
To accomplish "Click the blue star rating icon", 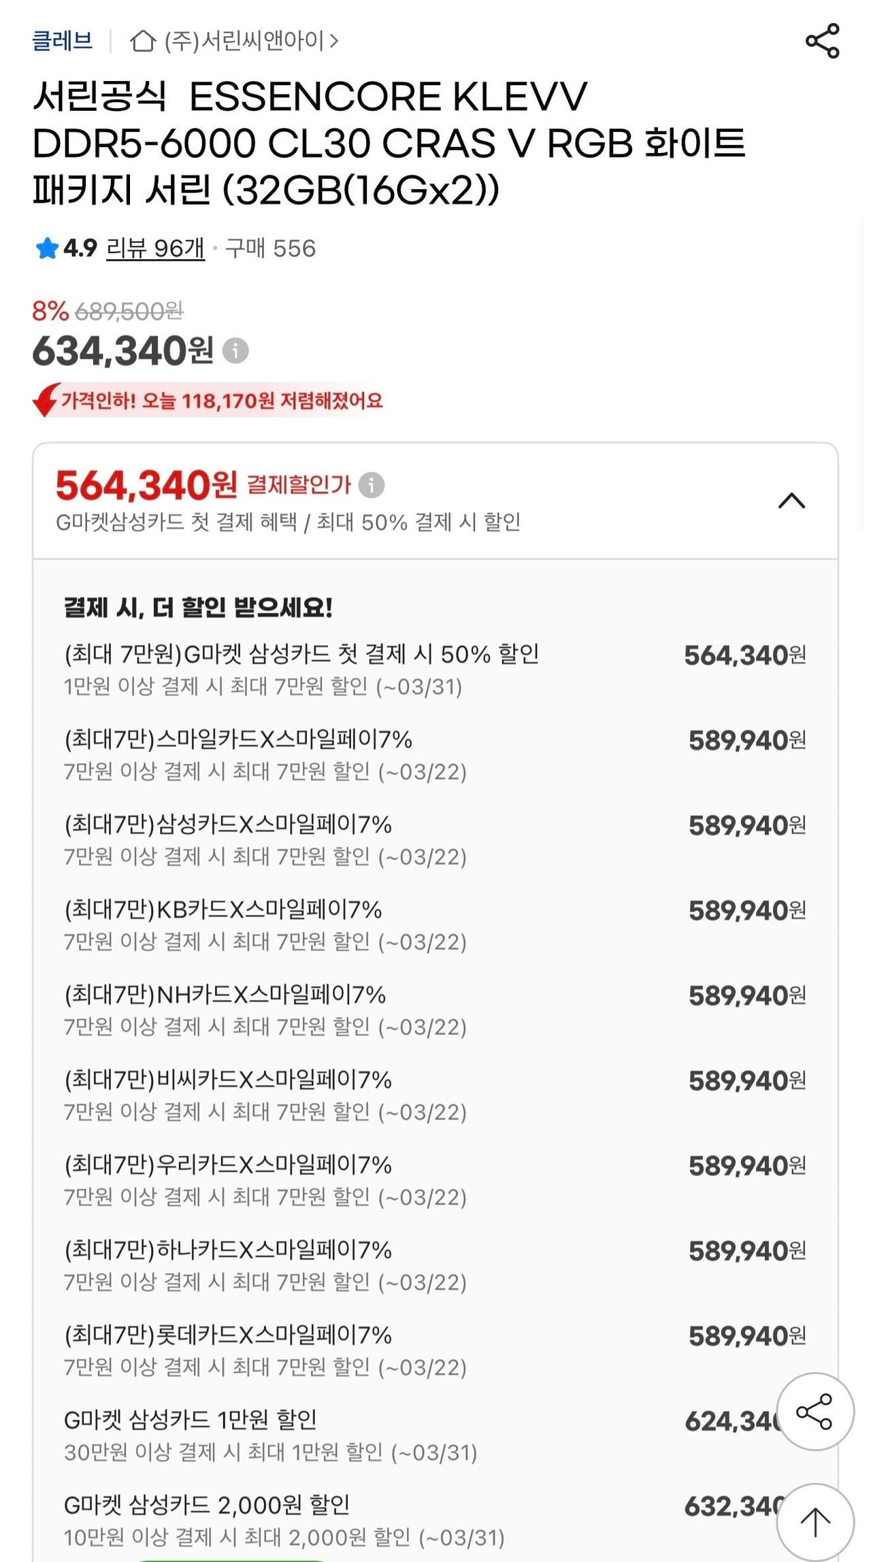I will point(47,249).
